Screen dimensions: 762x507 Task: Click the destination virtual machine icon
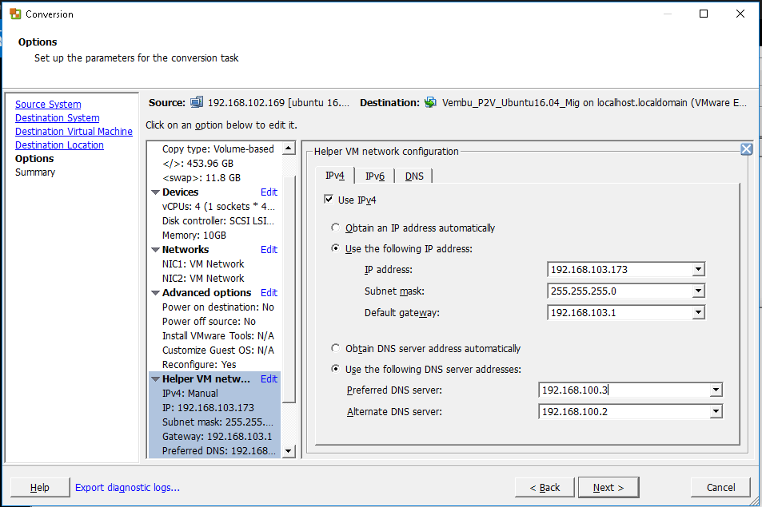click(430, 102)
